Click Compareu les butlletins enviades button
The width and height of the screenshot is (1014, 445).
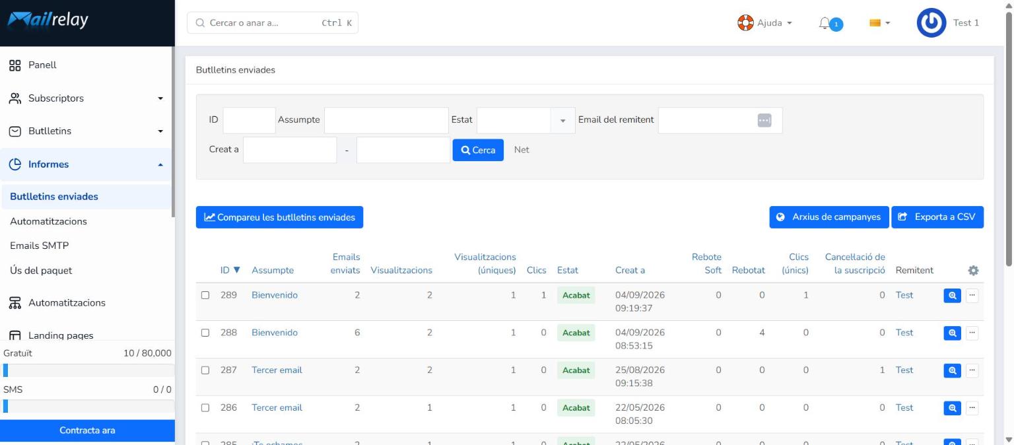point(279,217)
